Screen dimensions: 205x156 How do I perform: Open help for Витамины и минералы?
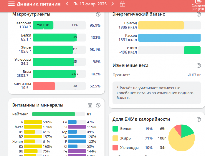98,105
